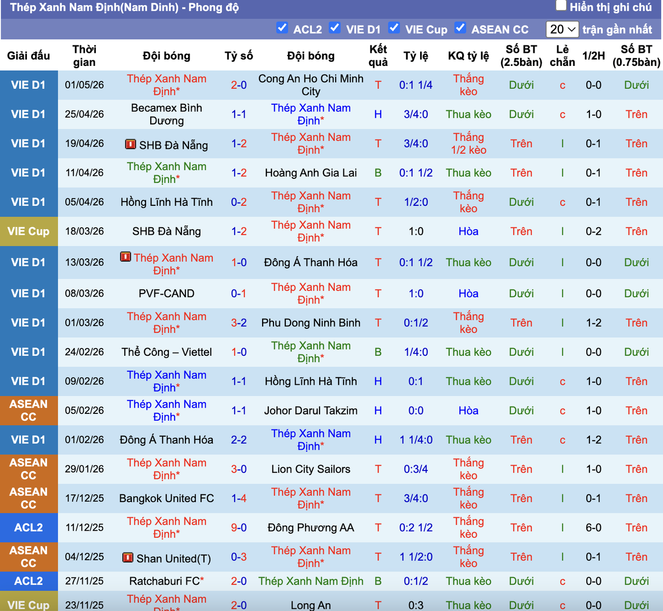Click the Số BT (2.5bàn) column header
The width and height of the screenshot is (663, 611).
coord(521,55)
